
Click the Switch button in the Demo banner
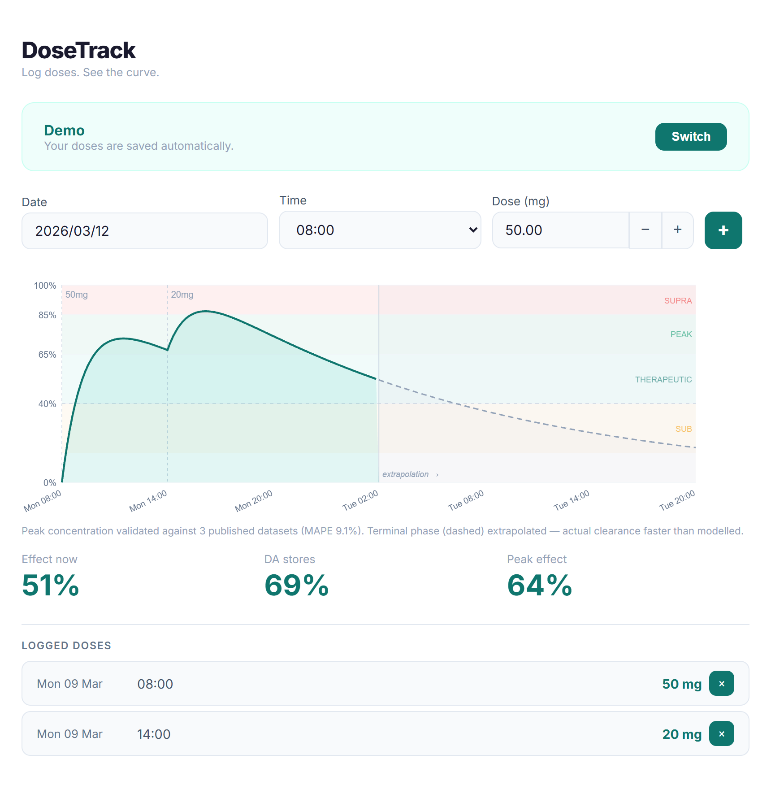[x=690, y=137]
